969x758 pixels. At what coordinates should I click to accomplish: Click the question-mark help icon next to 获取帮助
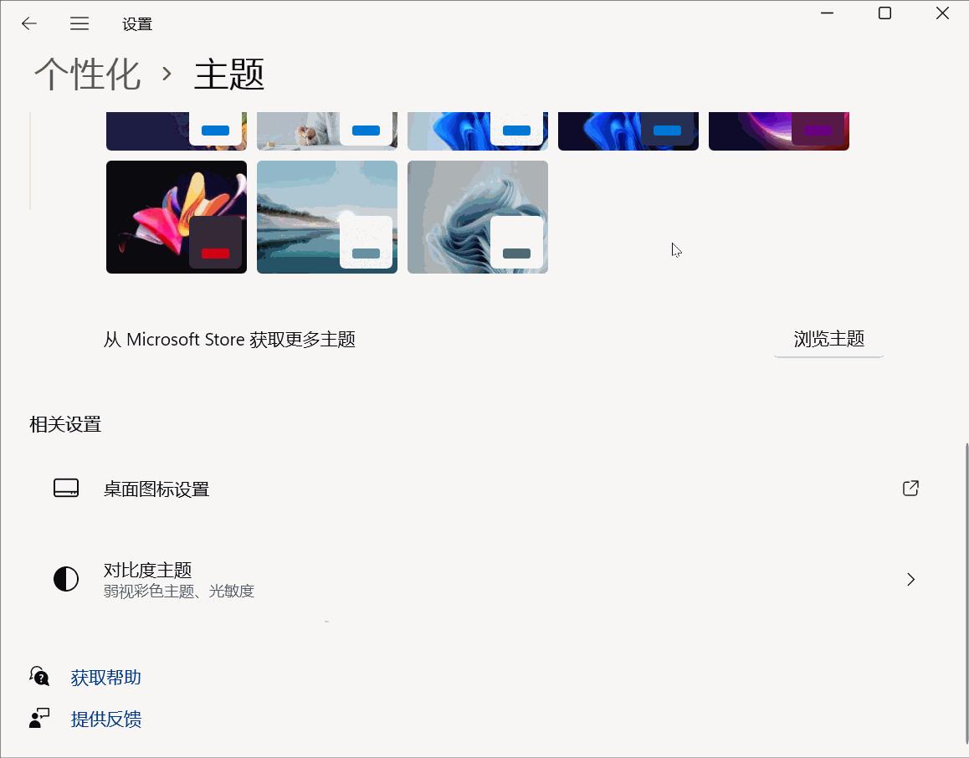(39, 676)
